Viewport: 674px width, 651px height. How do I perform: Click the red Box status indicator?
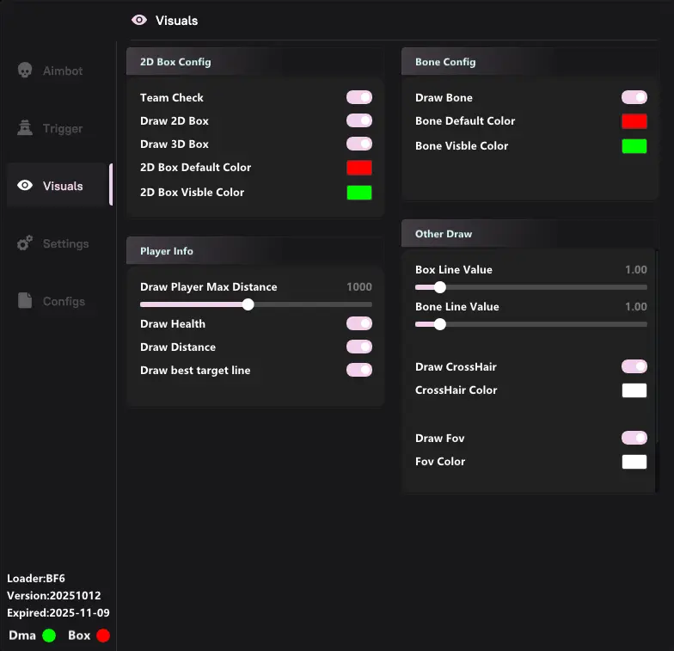pos(103,636)
